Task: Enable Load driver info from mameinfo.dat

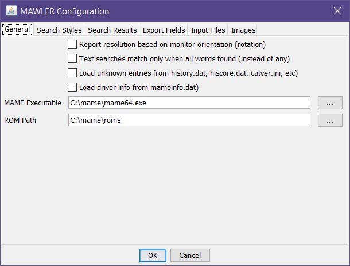Action: (x=72, y=88)
